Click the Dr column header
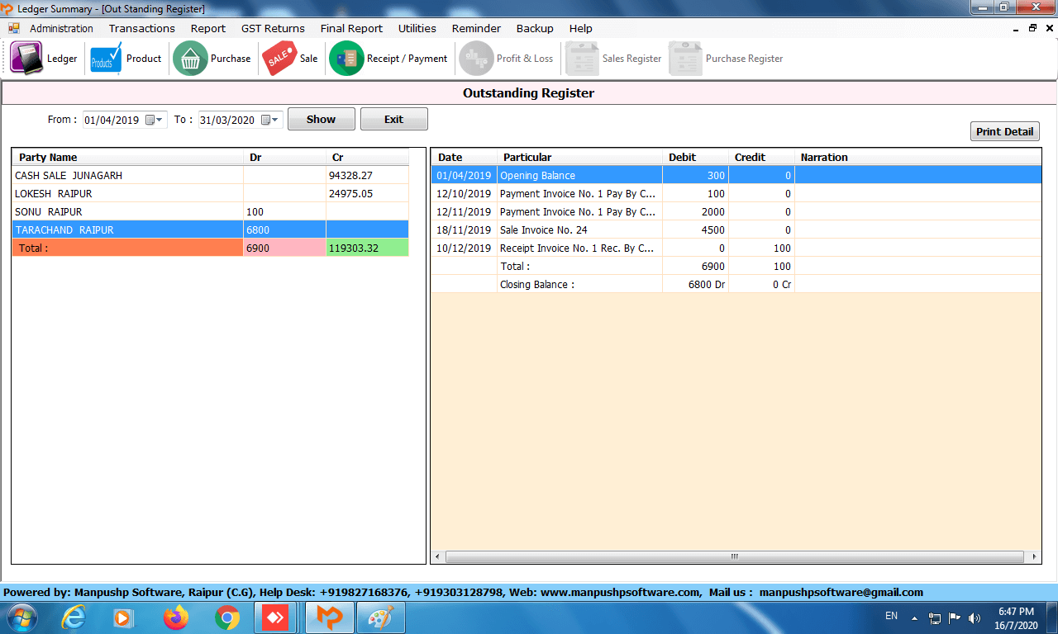Image resolution: width=1058 pixels, height=634 pixels. [284, 157]
